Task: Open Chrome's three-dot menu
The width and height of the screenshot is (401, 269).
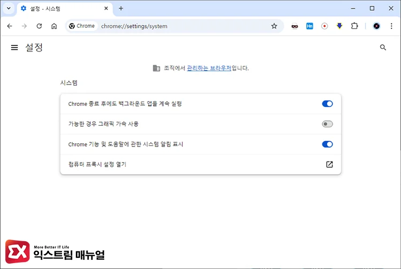Action: click(x=391, y=26)
